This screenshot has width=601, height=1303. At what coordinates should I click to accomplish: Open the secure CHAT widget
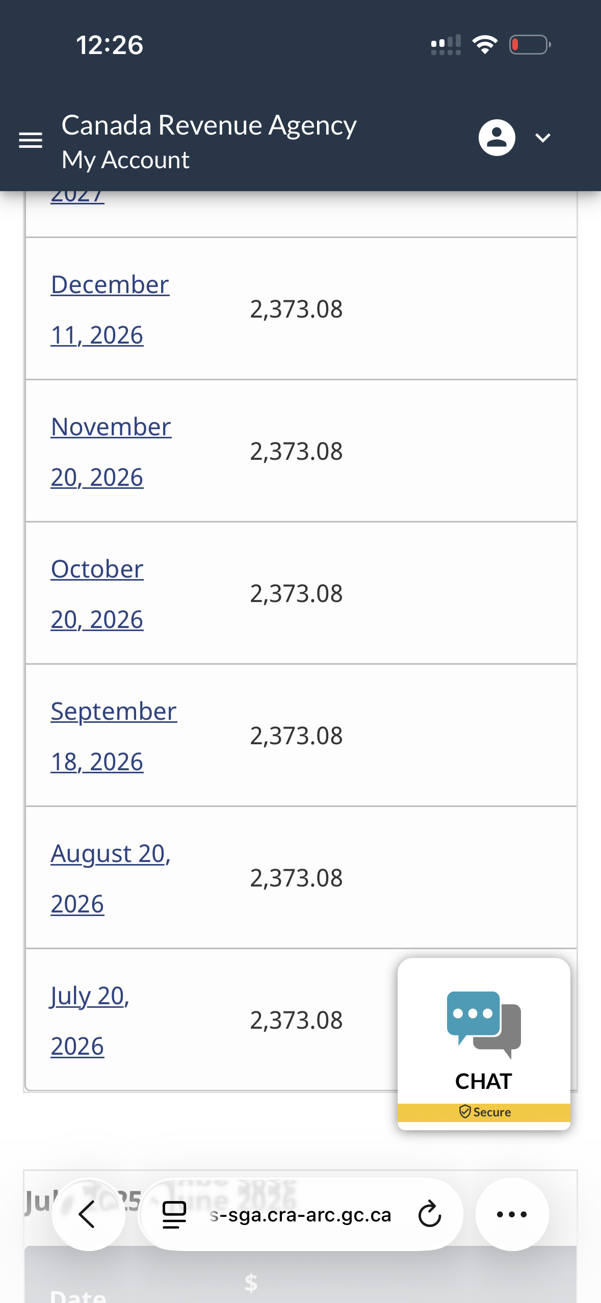click(483, 1044)
